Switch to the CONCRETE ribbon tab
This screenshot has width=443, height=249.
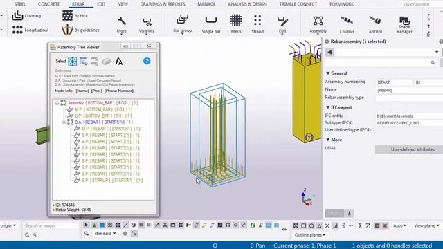click(x=48, y=4)
